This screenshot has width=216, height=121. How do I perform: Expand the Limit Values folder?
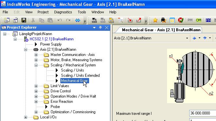[36, 86]
